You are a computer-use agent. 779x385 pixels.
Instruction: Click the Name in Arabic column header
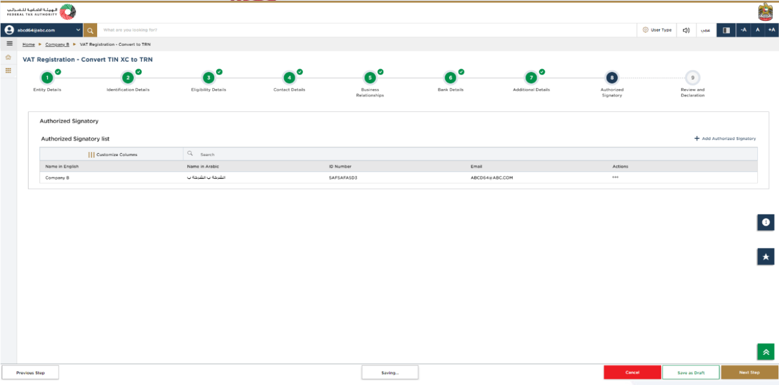click(x=203, y=166)
